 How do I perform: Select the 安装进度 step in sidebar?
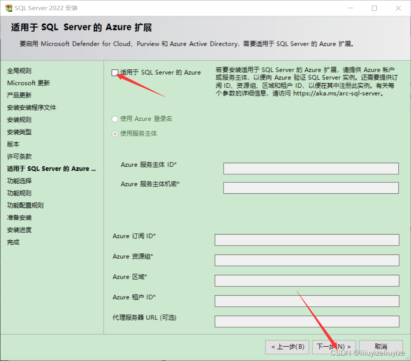click(19, 230)
